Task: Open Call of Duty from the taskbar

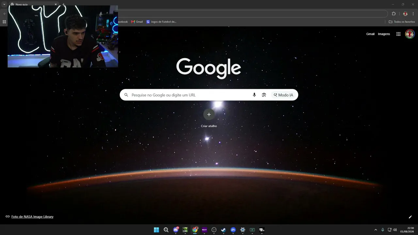Action: pos(262,230)
